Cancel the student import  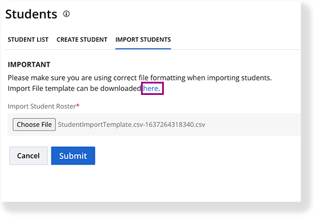[29, 156]
